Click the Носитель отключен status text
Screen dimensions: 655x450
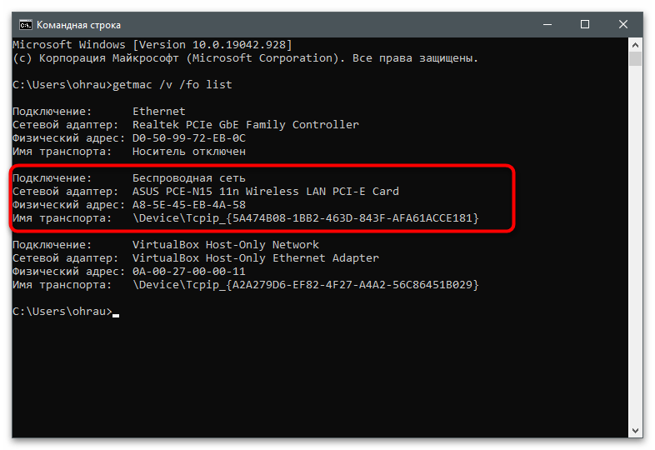189,152
